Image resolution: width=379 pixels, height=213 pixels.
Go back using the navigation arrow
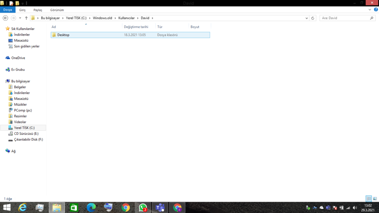[x=5, y=18]
